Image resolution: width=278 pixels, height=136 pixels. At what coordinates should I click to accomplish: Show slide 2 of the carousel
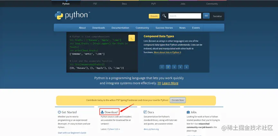[168, 67]
